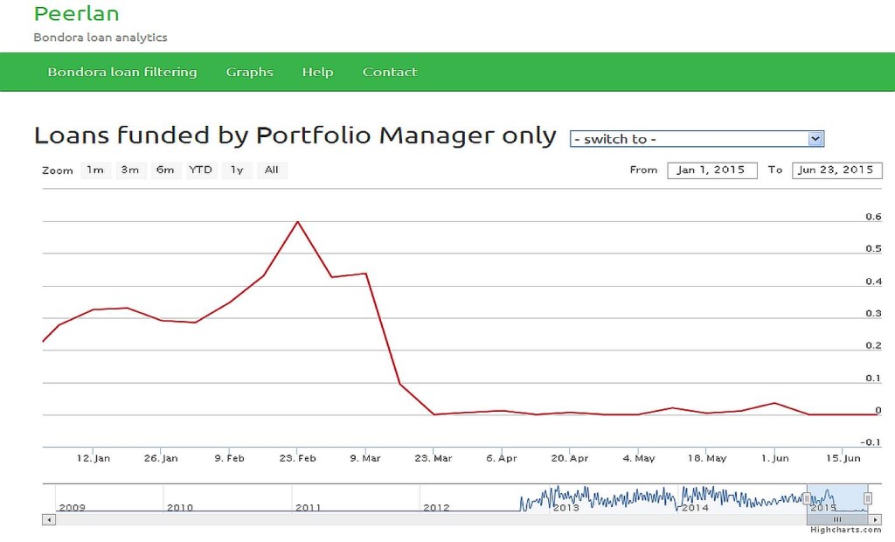Viewport: 895px width, 542px height.
Task: Click the chart title heading text
Action: click(x=295, y=135)
